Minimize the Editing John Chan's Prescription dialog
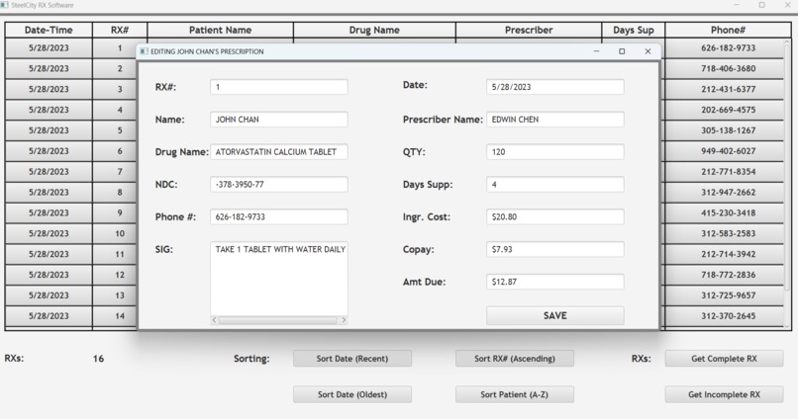Image resolution: width=798 pixels, height=419 pixels. click(x=596, y=51)
